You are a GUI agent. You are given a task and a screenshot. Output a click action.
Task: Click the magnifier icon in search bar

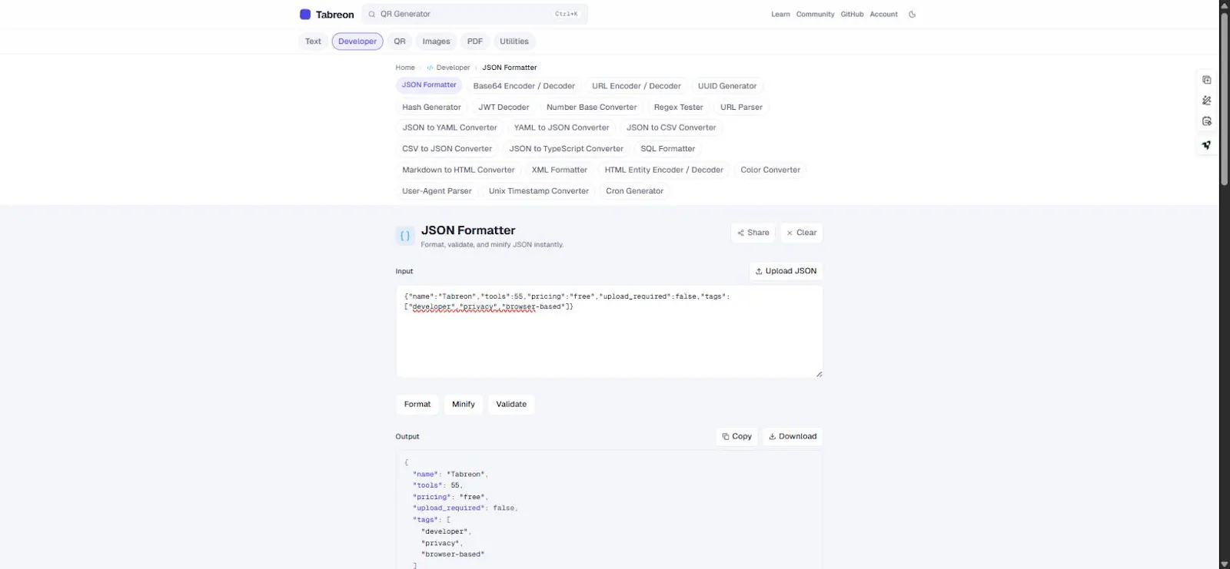click(x=372, y=15)
